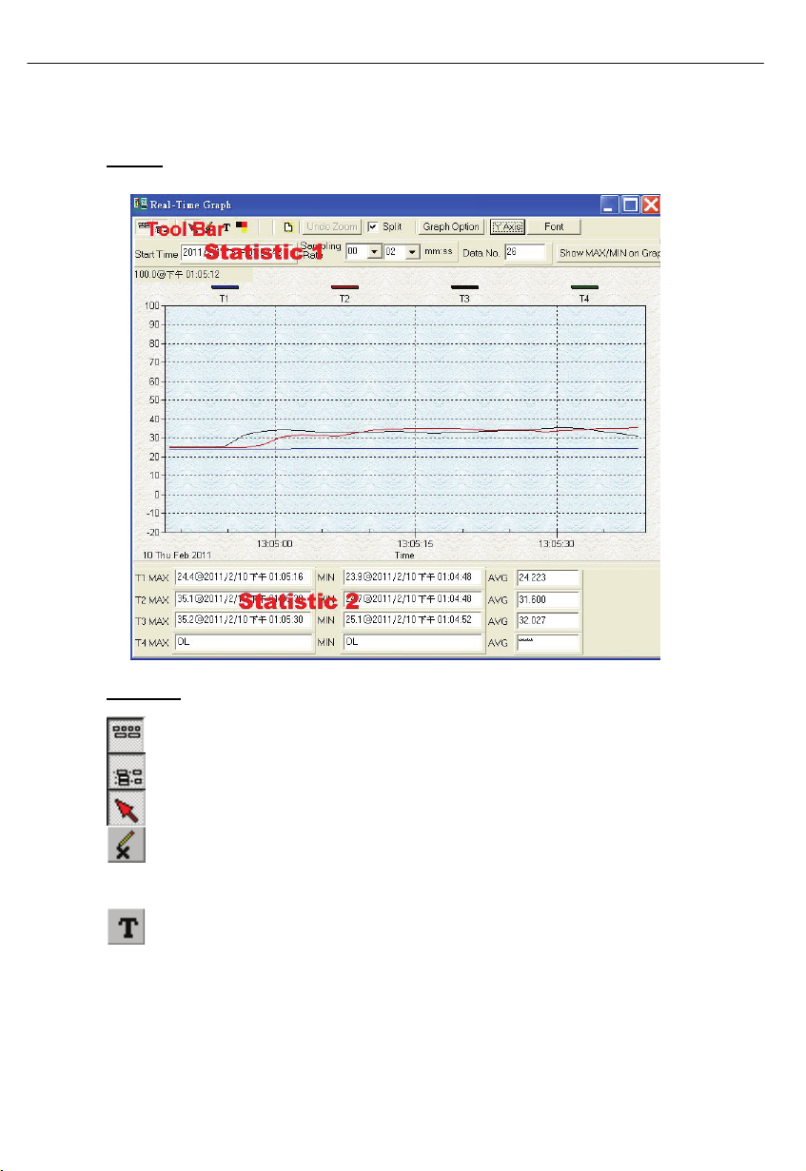The image size is (806, 1171).
Task: Click the large Statistic 2 list icon below the window
Action: [126, 772]
